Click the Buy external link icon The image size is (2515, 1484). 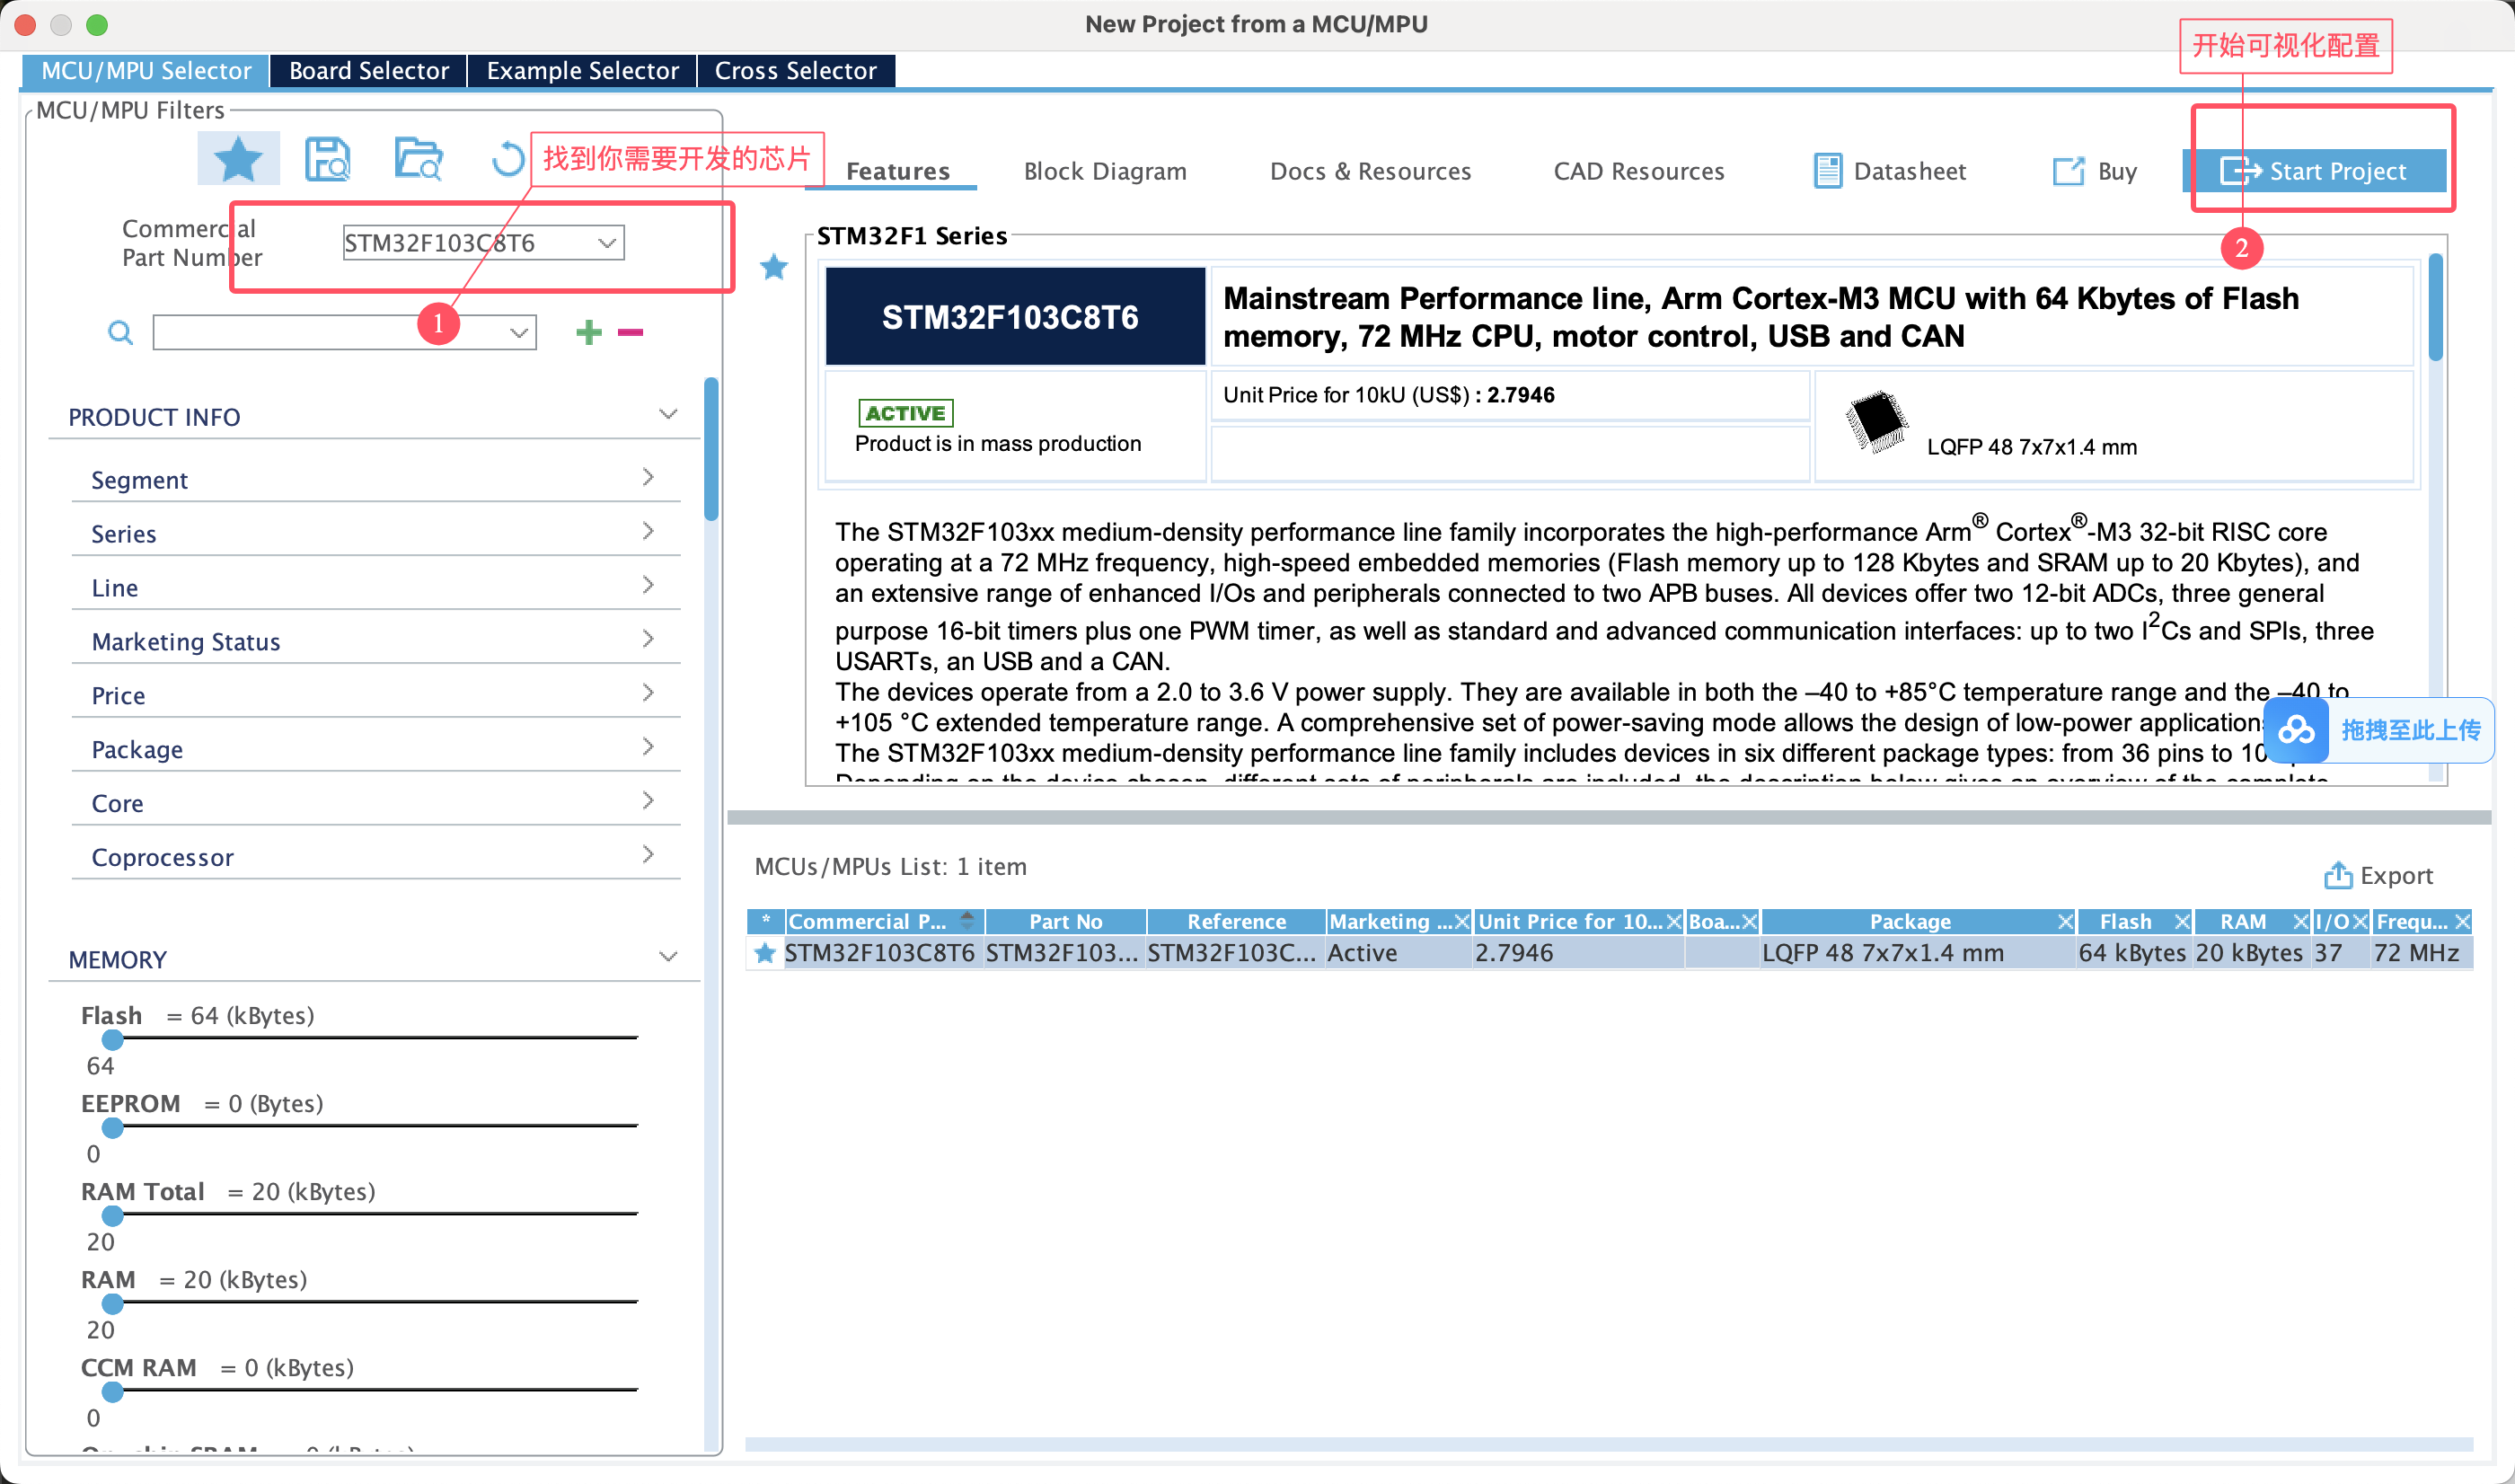2069,171
